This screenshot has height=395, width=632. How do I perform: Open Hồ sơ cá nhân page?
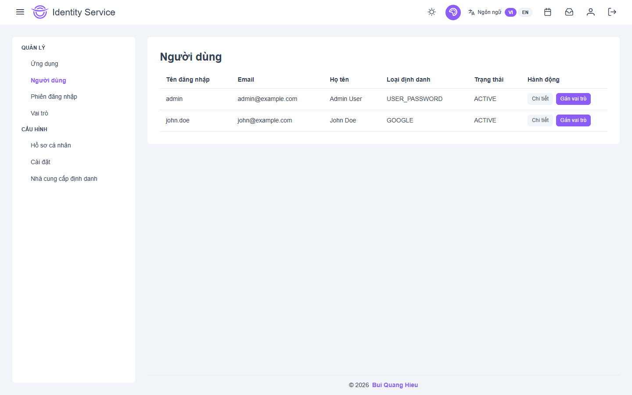(x=51, y=145)
